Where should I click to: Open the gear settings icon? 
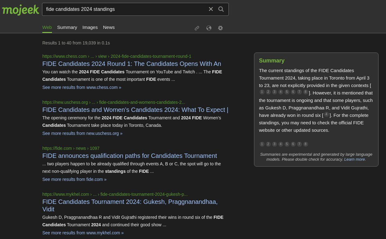pyautogui.click(x=220, y=28)
